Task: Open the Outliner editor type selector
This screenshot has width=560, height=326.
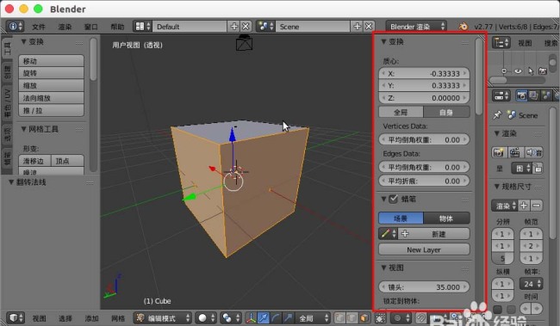Action: coord(501,43)
